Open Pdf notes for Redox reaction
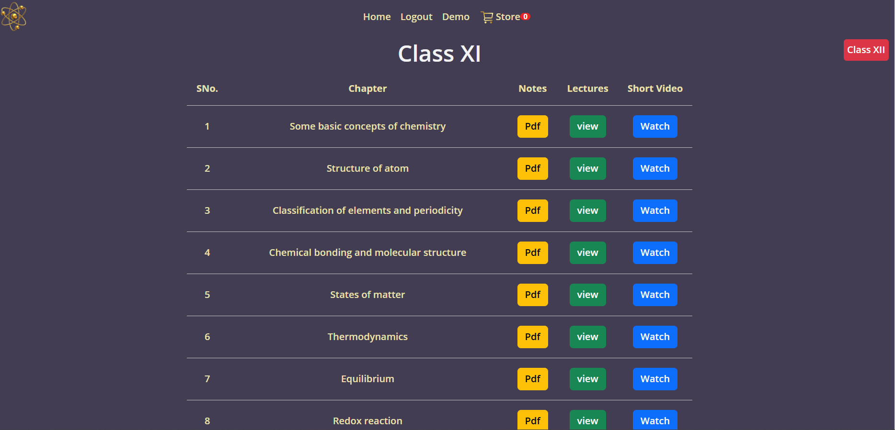895x430 pixels. (x=532, y=420)
